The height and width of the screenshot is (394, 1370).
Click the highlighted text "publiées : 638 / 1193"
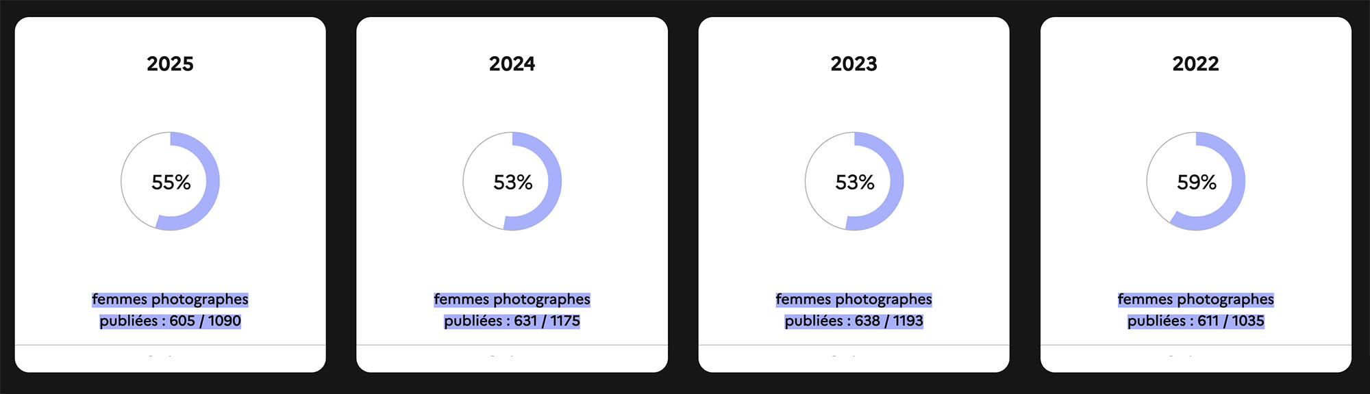point(854,321)
